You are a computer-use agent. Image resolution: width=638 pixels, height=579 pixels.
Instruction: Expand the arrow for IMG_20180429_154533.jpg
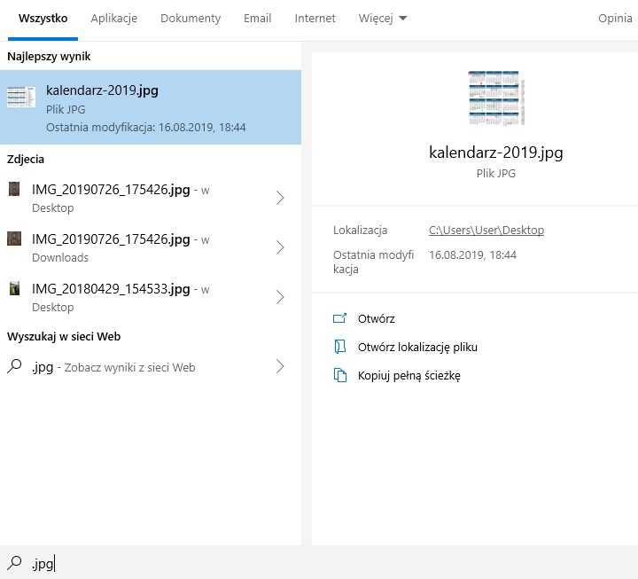[280, 297]
